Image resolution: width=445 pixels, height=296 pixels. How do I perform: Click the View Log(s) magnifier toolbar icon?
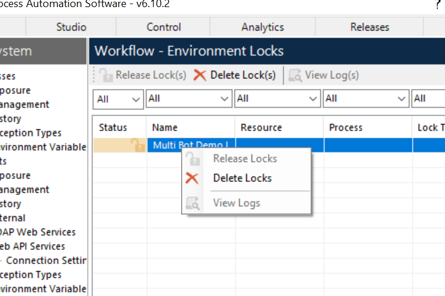(x=296, y=75)
